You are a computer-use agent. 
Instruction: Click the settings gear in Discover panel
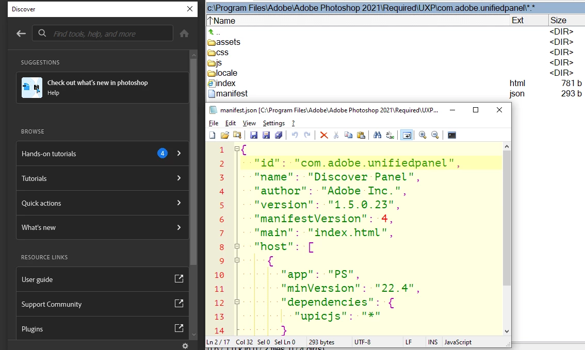[x=185, y=346]
